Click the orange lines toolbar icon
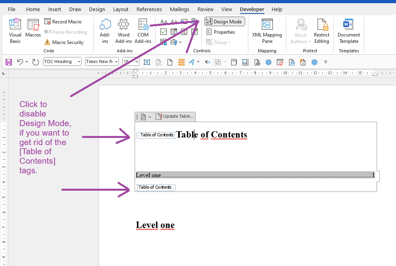This screenshot has width=396, height=266. 181,62
